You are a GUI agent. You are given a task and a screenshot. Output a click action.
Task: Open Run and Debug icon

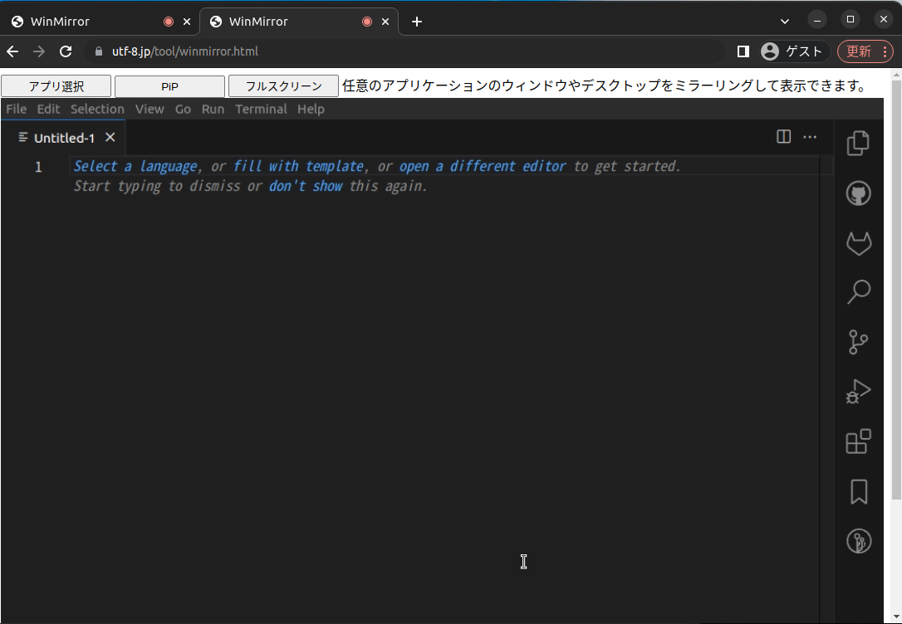coord(858,392)
